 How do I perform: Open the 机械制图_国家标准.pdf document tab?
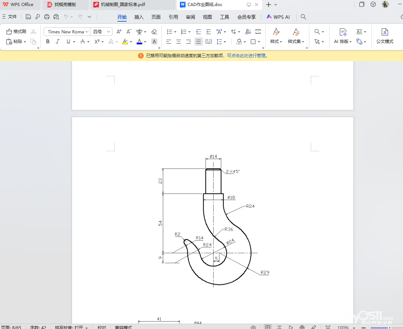(x=123, y=5)
